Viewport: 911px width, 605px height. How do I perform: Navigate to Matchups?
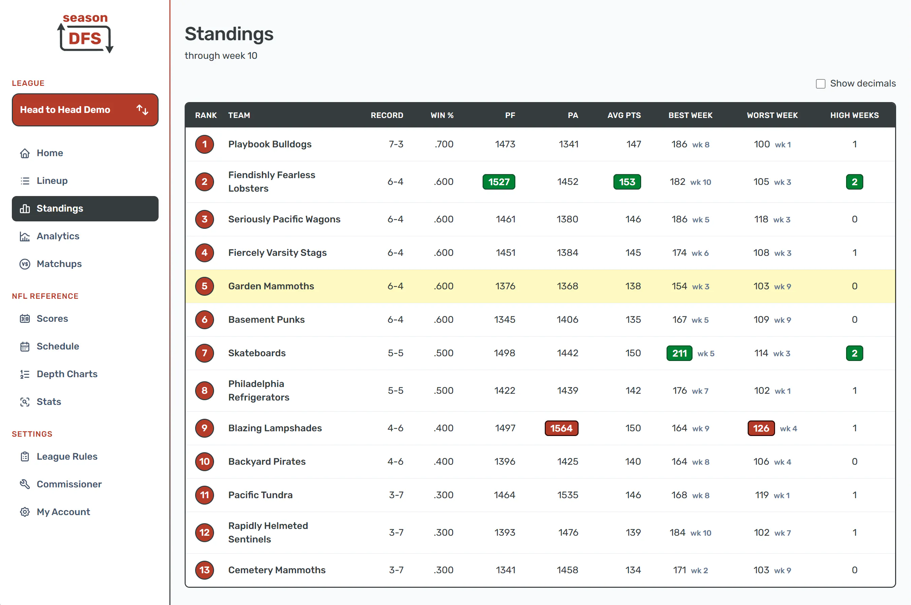[x=85, y=264]
